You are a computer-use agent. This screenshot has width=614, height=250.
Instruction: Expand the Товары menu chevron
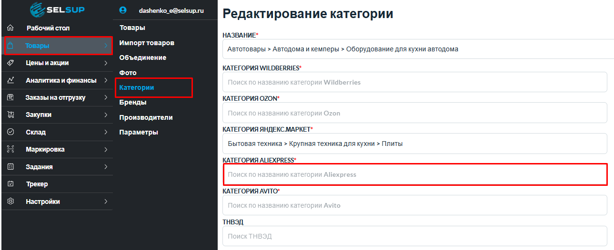(x=105, y=46)
